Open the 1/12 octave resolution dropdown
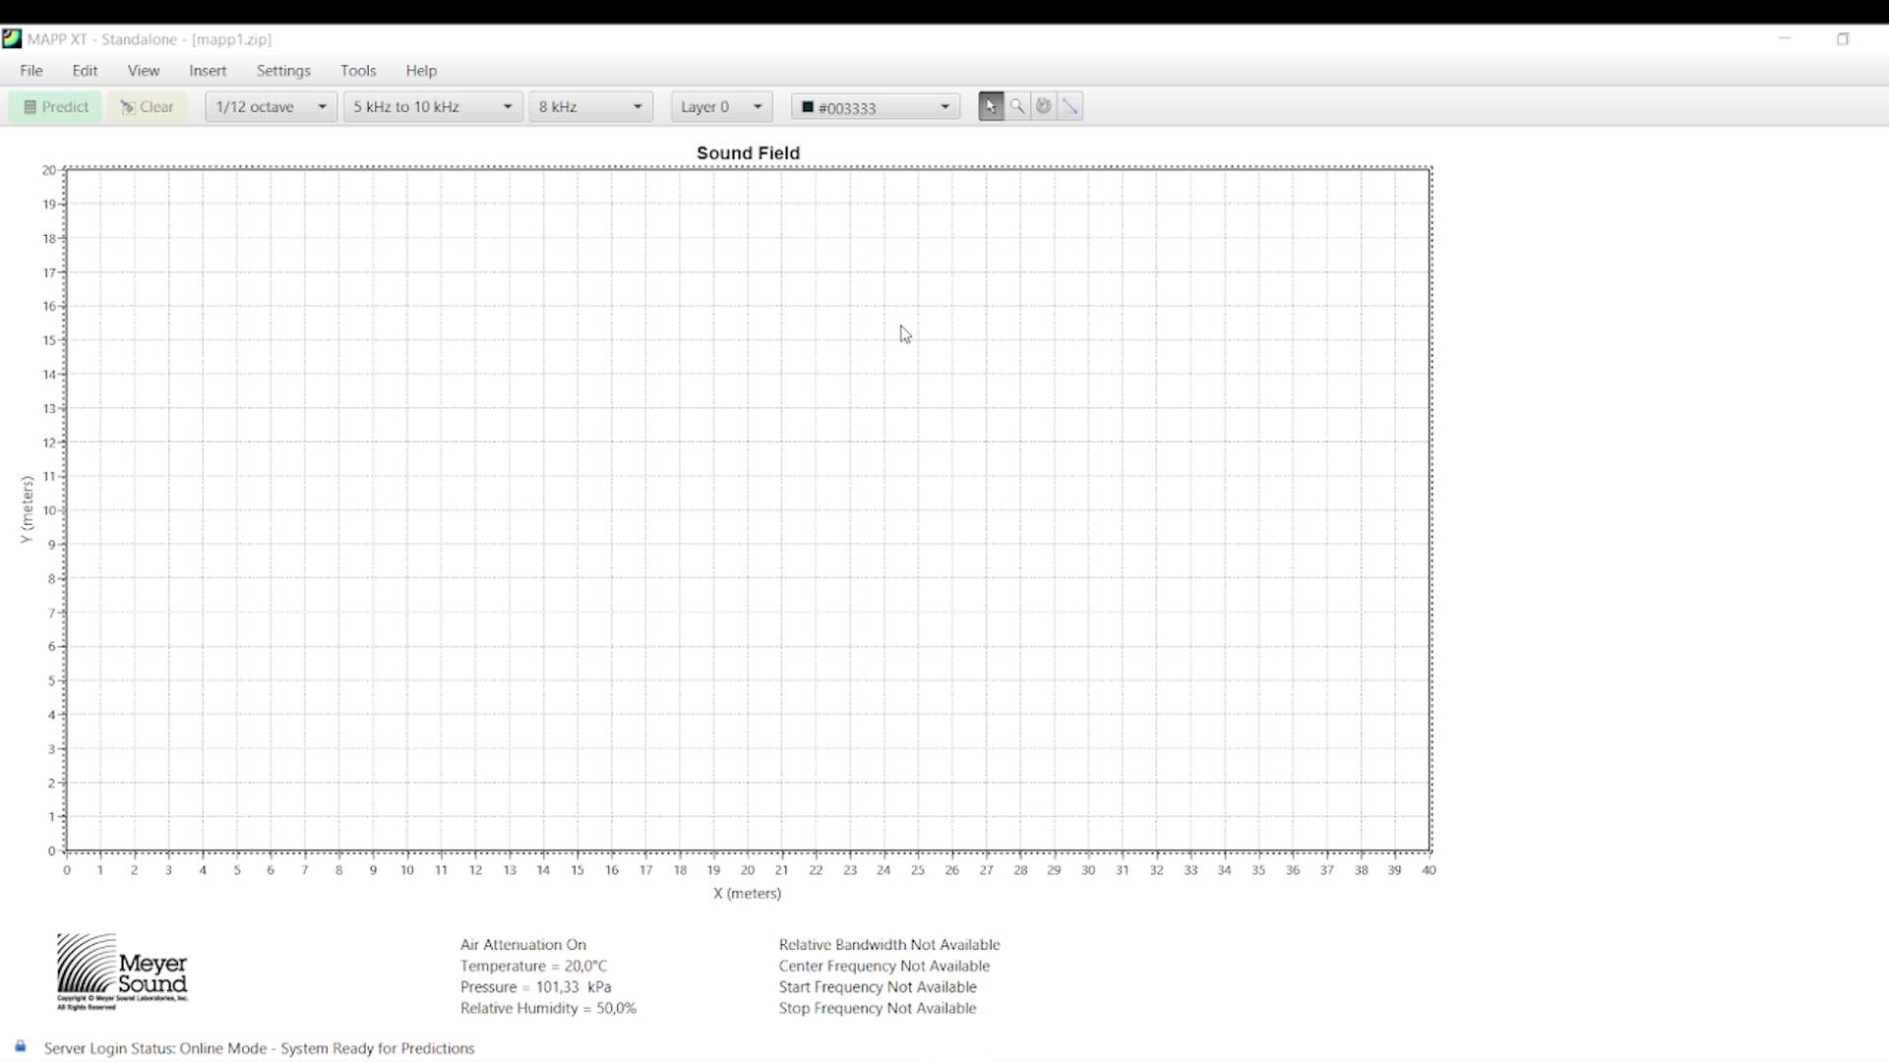Viewport: 1889px width, 1062px height. coord(271,106)
